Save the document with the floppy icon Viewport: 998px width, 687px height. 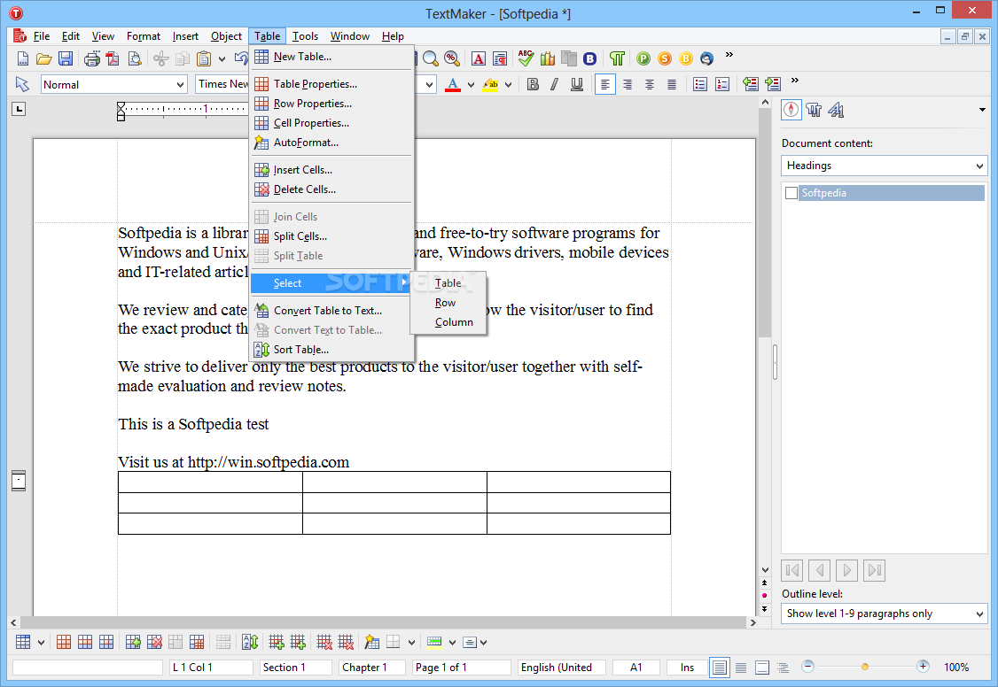(x=66, y=59)
